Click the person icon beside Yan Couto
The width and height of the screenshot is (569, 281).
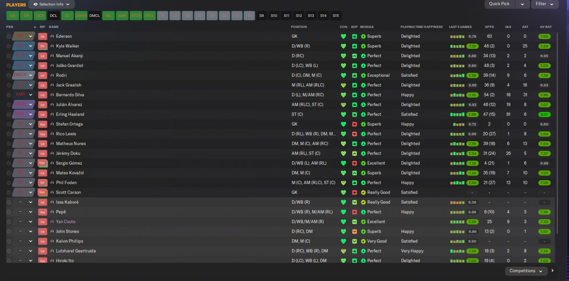(x=52, y=222)
